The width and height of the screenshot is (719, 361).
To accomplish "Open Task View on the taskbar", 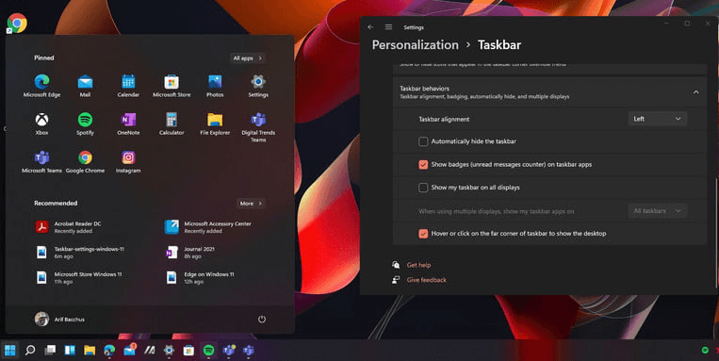I will 50,351.
